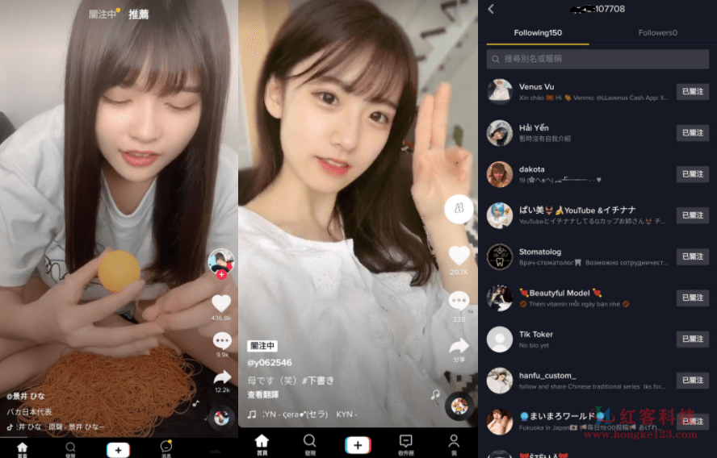The width and height of the screenshot is (717, 458).
Task: Like the middle video with 20.7K hearts
Action: click(x=459, y=256)
